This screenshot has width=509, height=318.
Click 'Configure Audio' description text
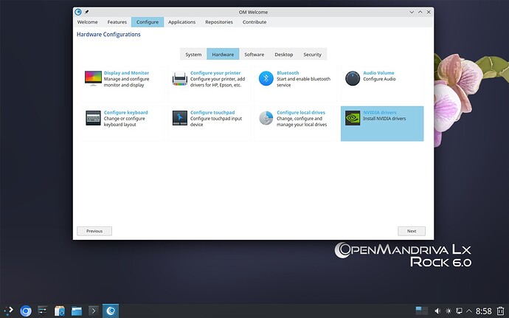[379, 79]
